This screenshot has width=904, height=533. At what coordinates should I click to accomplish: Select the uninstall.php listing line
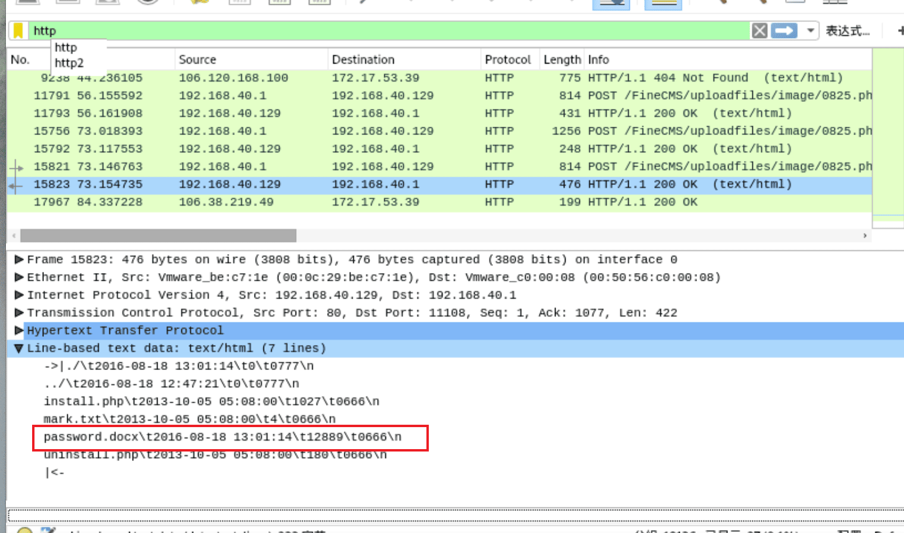[x=215, y=455]
